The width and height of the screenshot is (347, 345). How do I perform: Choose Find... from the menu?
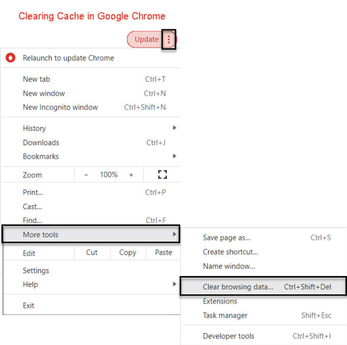click(91, 220)
